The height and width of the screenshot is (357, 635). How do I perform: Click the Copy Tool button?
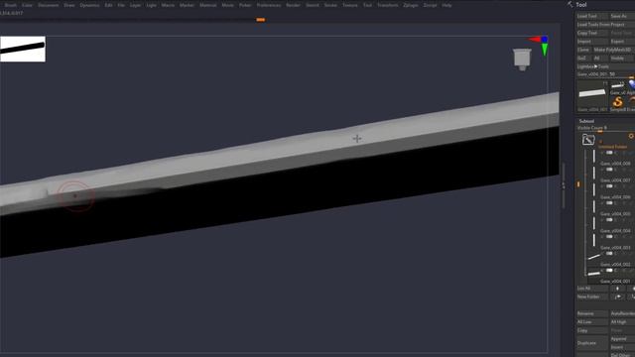(x=592, y=33)
